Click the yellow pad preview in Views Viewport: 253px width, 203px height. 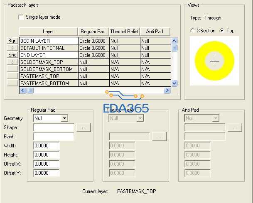(x=214, y=61)
